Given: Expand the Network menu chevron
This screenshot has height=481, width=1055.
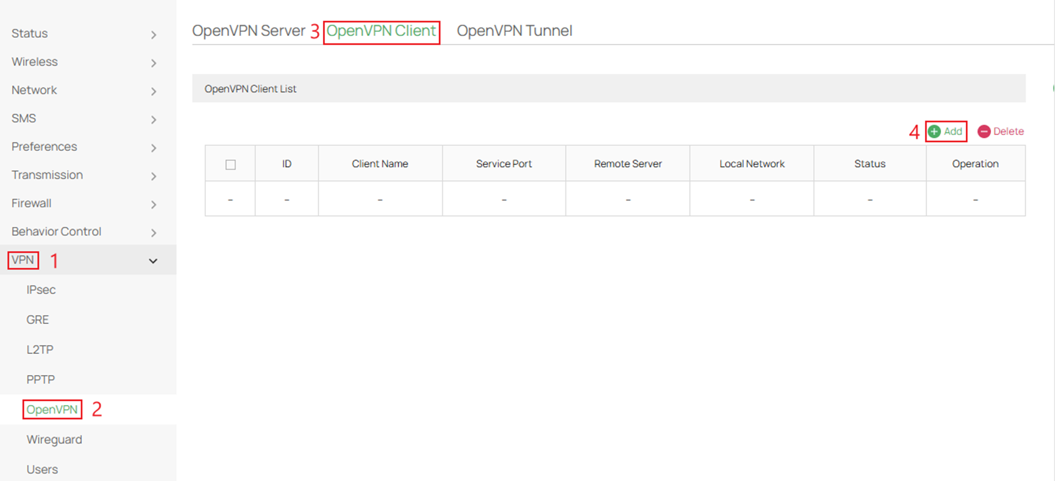Looking at the screenshot, I should point(154,91).
